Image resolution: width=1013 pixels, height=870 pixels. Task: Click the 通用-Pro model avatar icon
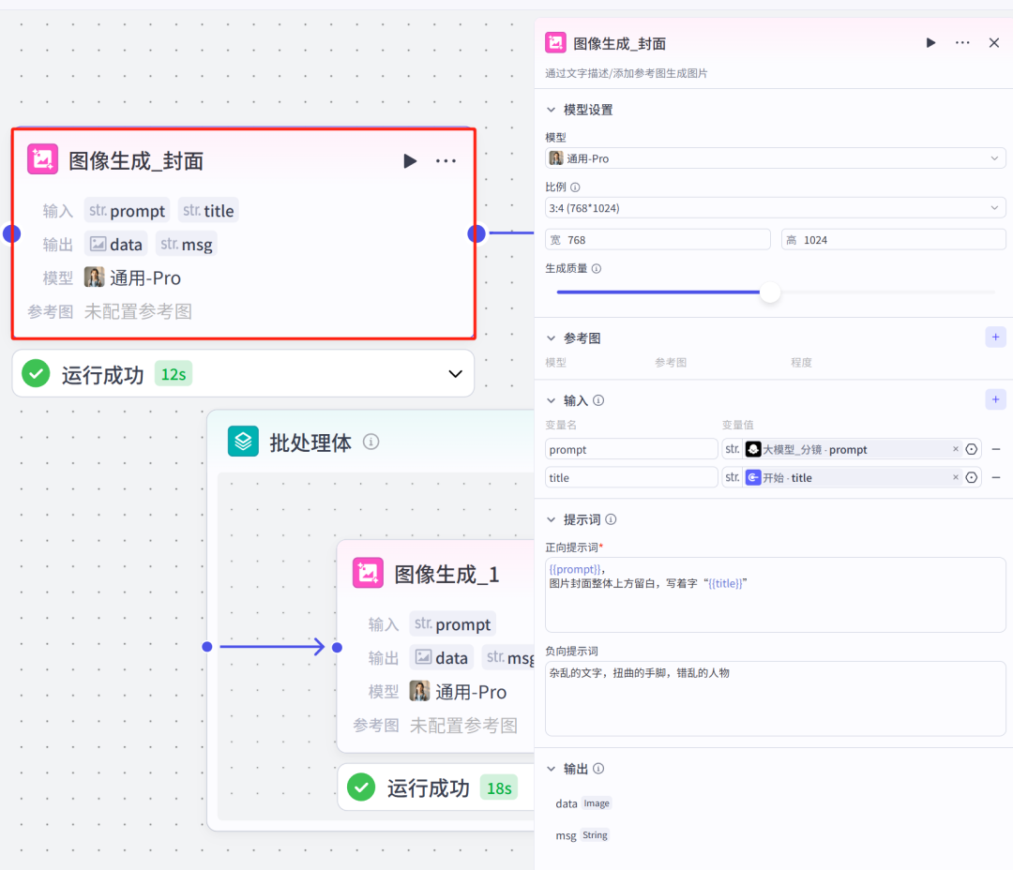(x=558, y=157)
